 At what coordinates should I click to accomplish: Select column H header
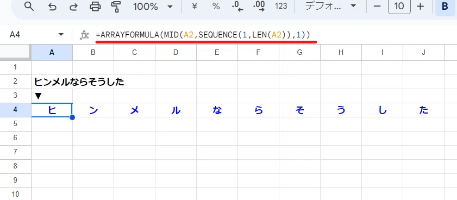pos(341,52)
